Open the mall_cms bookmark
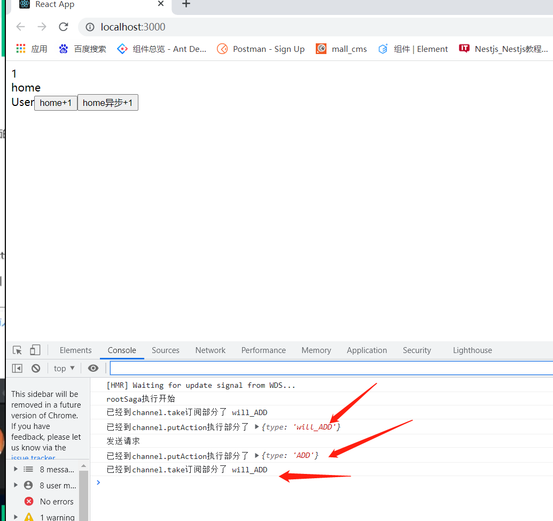This screenshot has height=521, width=553. pos(341,49)
